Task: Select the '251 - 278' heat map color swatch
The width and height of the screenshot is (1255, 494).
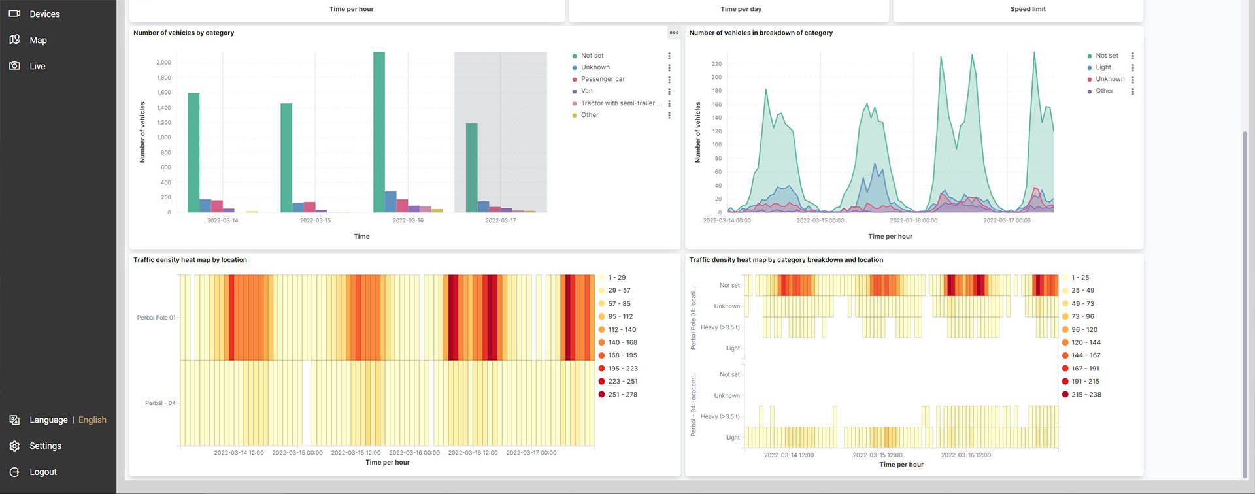Action: (601, 395)
